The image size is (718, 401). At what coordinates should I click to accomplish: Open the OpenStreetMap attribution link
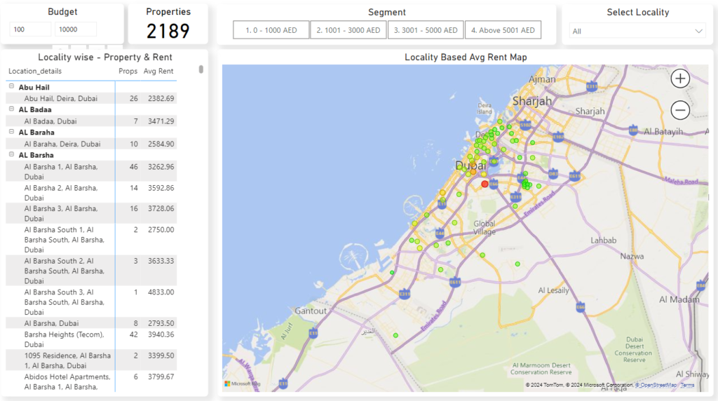[656, 385]
